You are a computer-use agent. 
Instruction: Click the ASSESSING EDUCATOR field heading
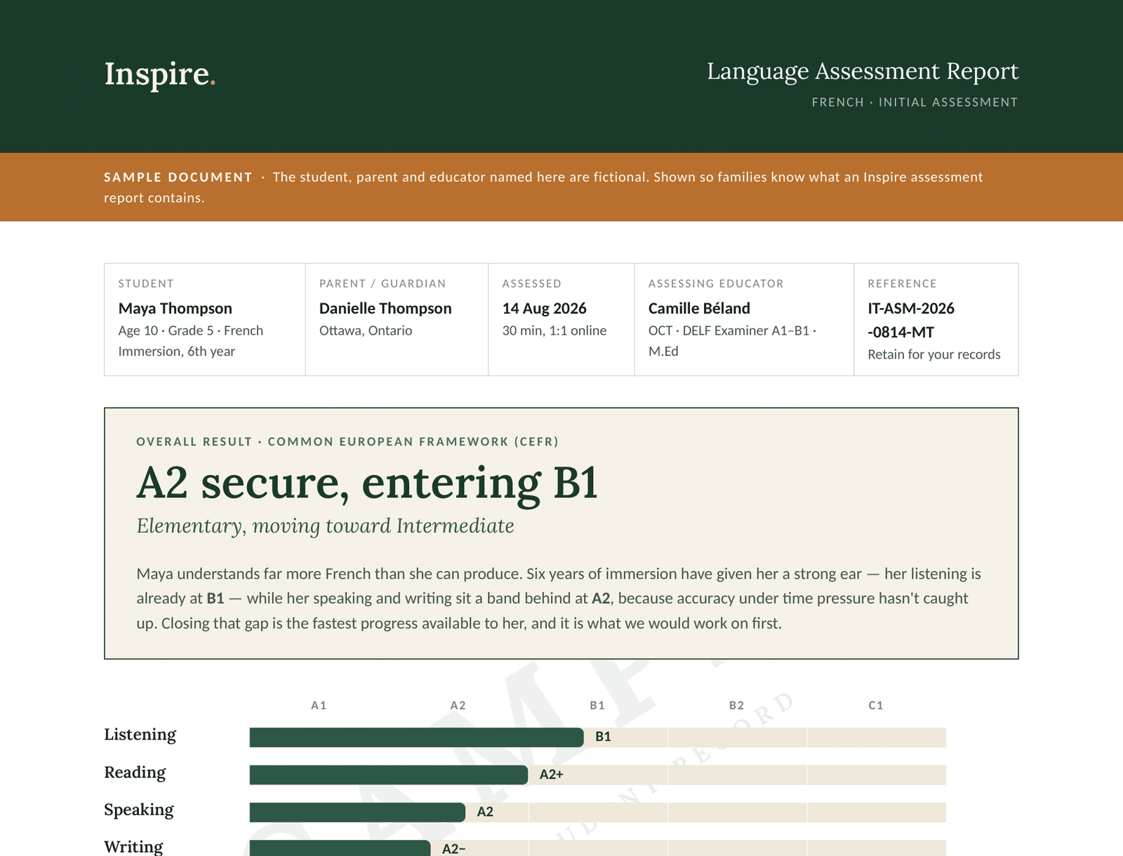pos(716,283)
